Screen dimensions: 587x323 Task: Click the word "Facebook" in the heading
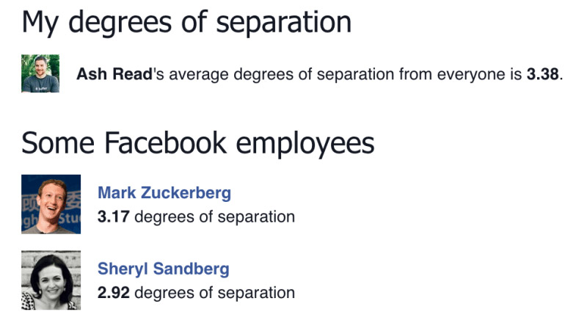pyautogui.click(x=175, y=142)
